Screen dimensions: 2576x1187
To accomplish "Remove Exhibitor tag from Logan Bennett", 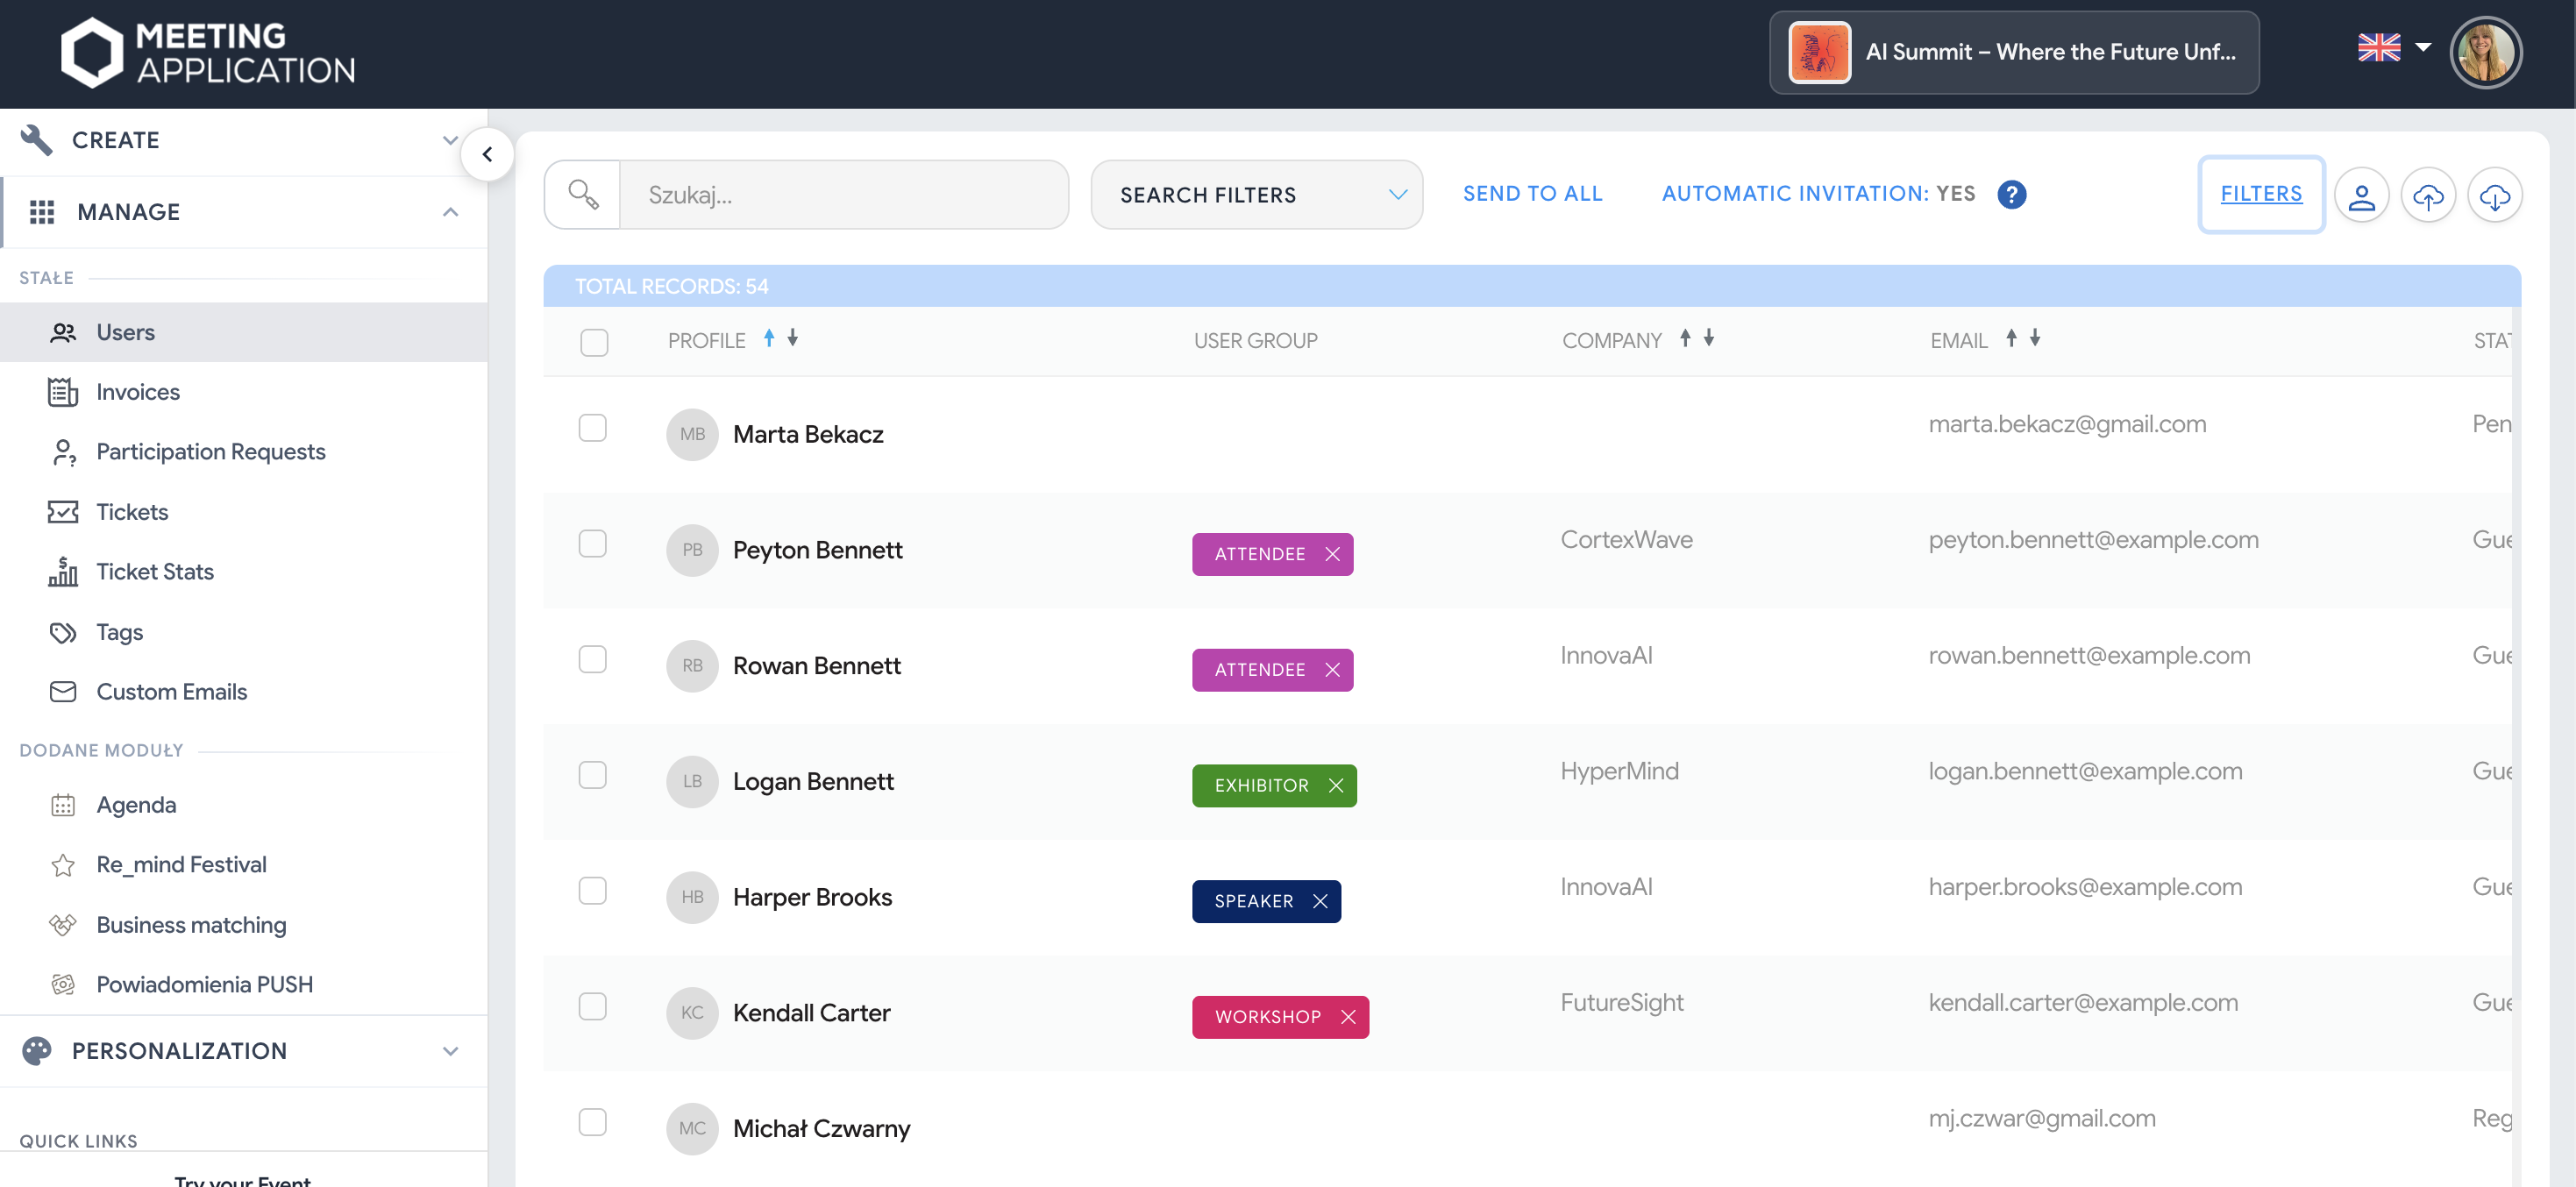I will pyautogui.click(x=1335, y=785).
